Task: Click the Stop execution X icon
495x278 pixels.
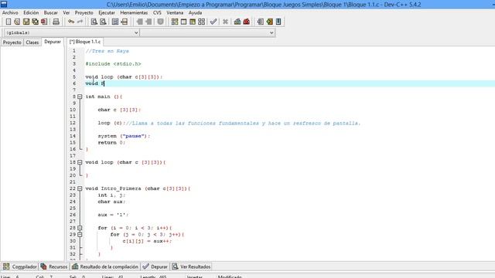Action: (x=225, y=22)
